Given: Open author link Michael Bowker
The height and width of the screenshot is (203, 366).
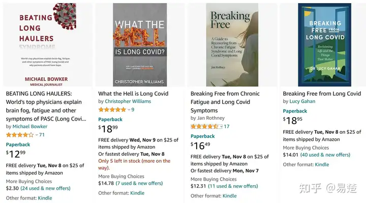Looking at the screenshot, I should point(30,126).
